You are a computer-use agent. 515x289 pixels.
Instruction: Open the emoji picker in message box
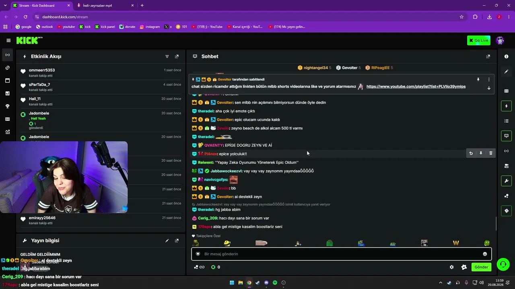[485, 254]
